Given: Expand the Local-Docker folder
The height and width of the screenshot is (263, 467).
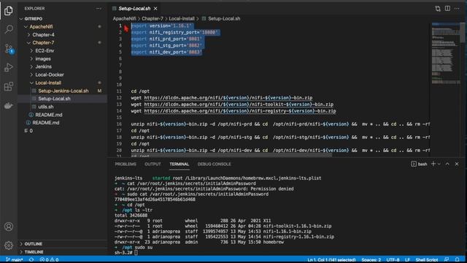Looking at the screenshot, I should (x=62, y=75).
